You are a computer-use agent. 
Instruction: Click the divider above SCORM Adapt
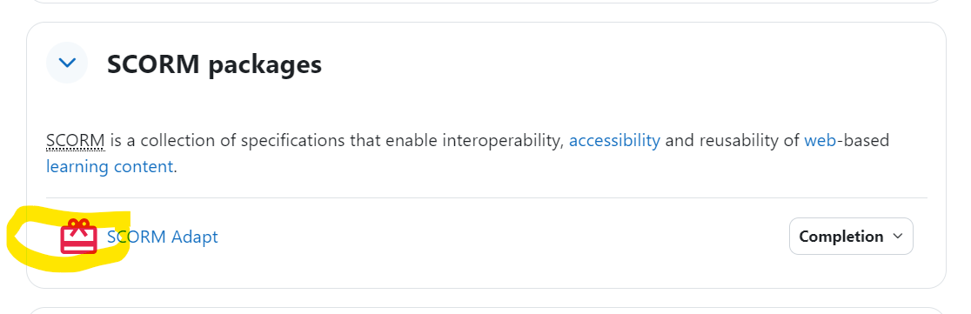click(486, 198)
